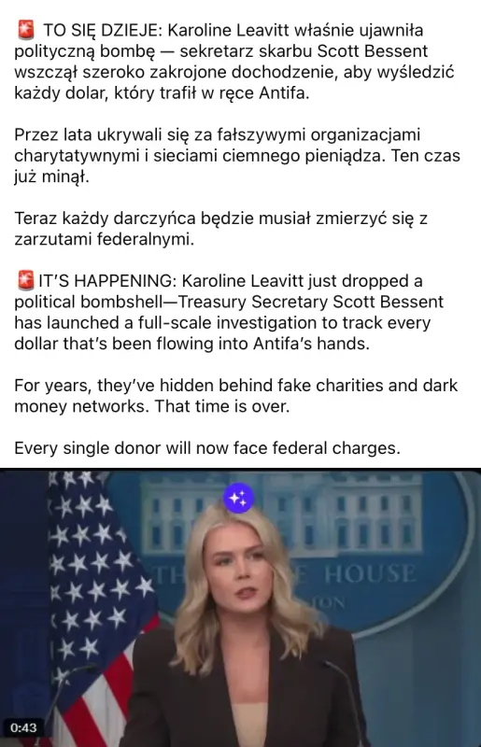Tap the purple AI sparkle icon on video

point(238,498)
